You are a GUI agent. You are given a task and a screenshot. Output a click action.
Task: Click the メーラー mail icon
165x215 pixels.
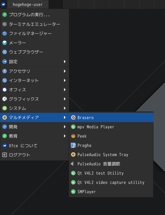(5, 43)
